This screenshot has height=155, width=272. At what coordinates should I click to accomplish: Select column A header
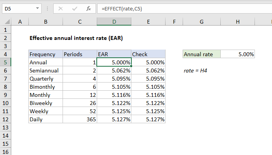[20, 22]
